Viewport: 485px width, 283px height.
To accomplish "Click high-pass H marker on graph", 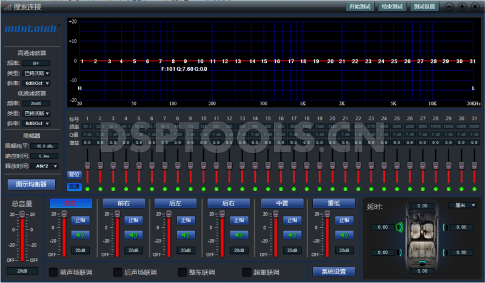I will pyautogui.click(x=79, y=88).
